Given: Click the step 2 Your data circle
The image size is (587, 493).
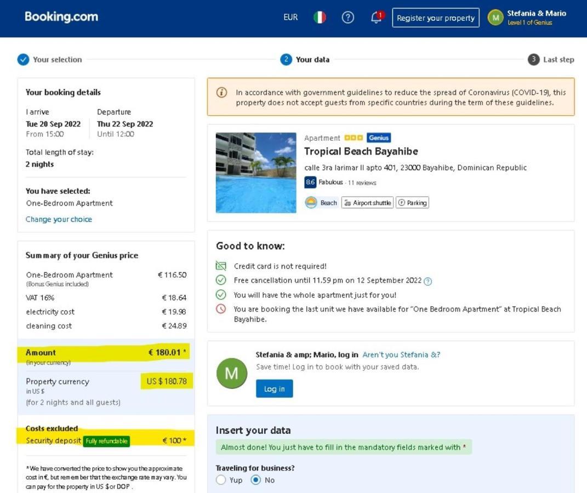Looking at the screenshot, I should pos(286,60).
